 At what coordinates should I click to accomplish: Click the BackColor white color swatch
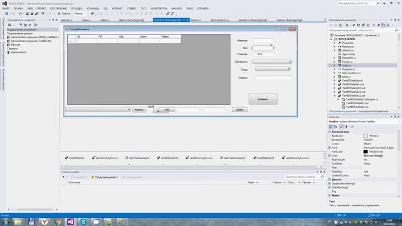click(366, 136)
